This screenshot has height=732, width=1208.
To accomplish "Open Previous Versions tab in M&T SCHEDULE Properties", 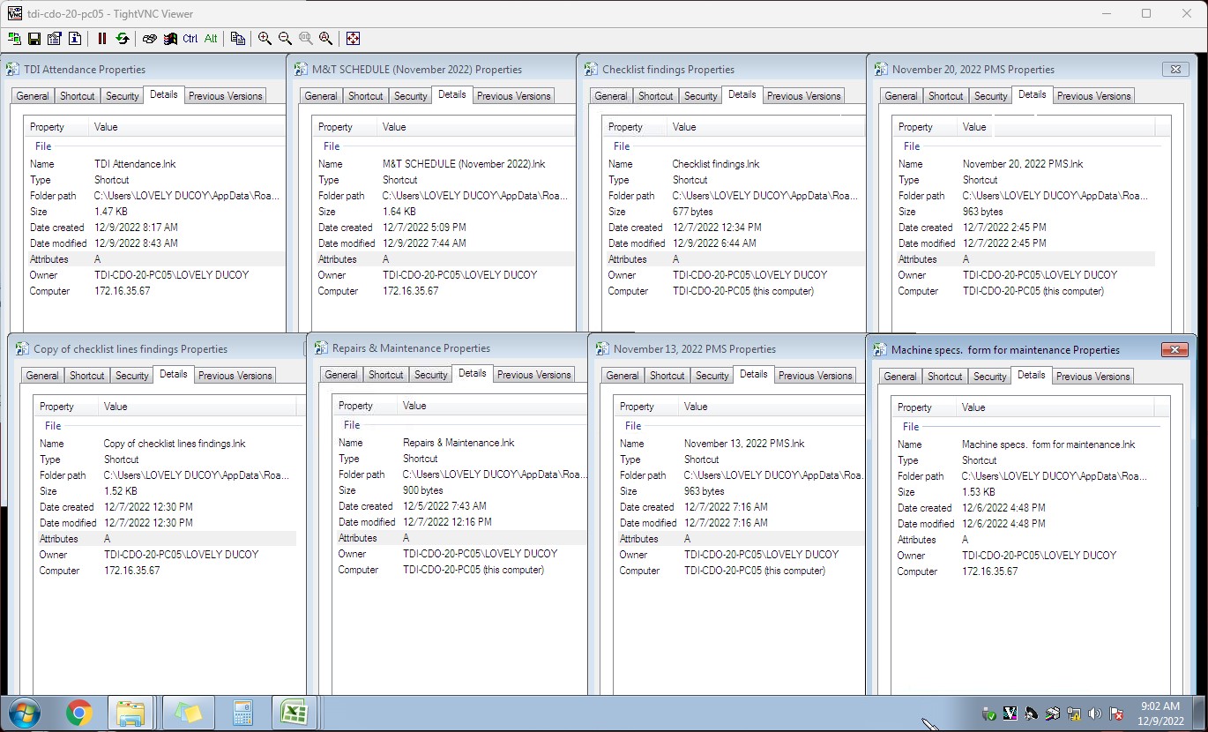I will point(514,96).
